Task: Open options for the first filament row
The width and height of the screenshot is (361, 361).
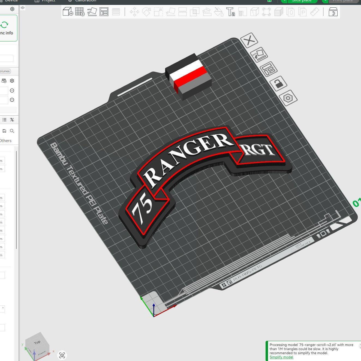Action: click(x=12, y=91)
